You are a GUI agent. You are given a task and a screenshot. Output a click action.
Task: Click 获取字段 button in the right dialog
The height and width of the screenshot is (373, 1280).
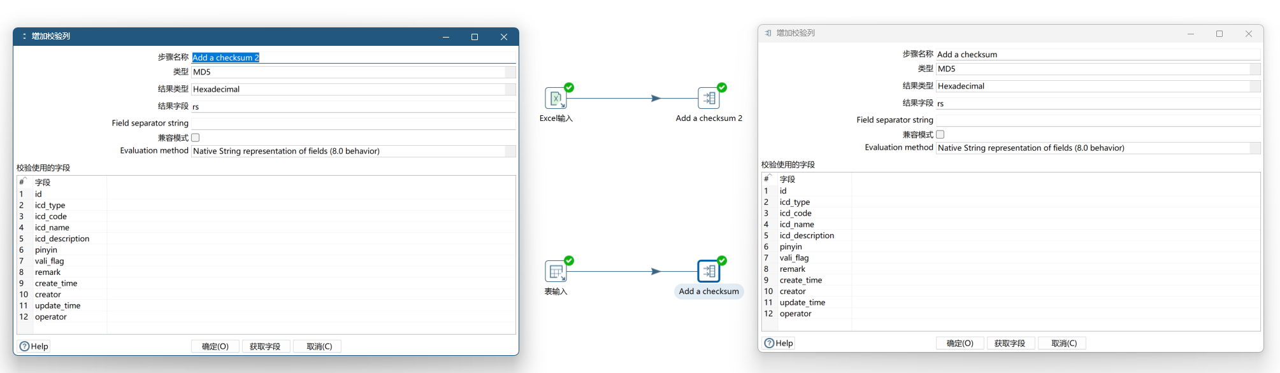click(1010, 343)
